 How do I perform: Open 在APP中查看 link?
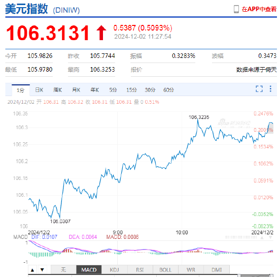[259, 9]
